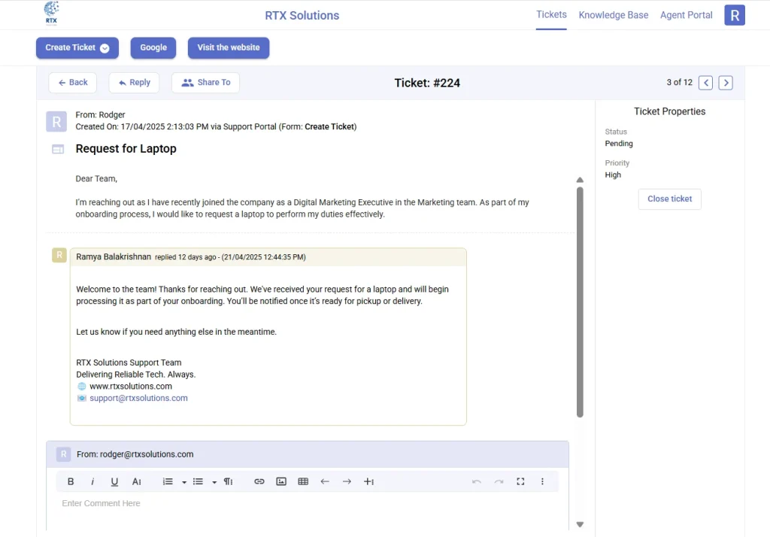This screenshot has height=537, width=770.
Task: Go to the next ticket arrow
Action: click(x=726, y=83)
